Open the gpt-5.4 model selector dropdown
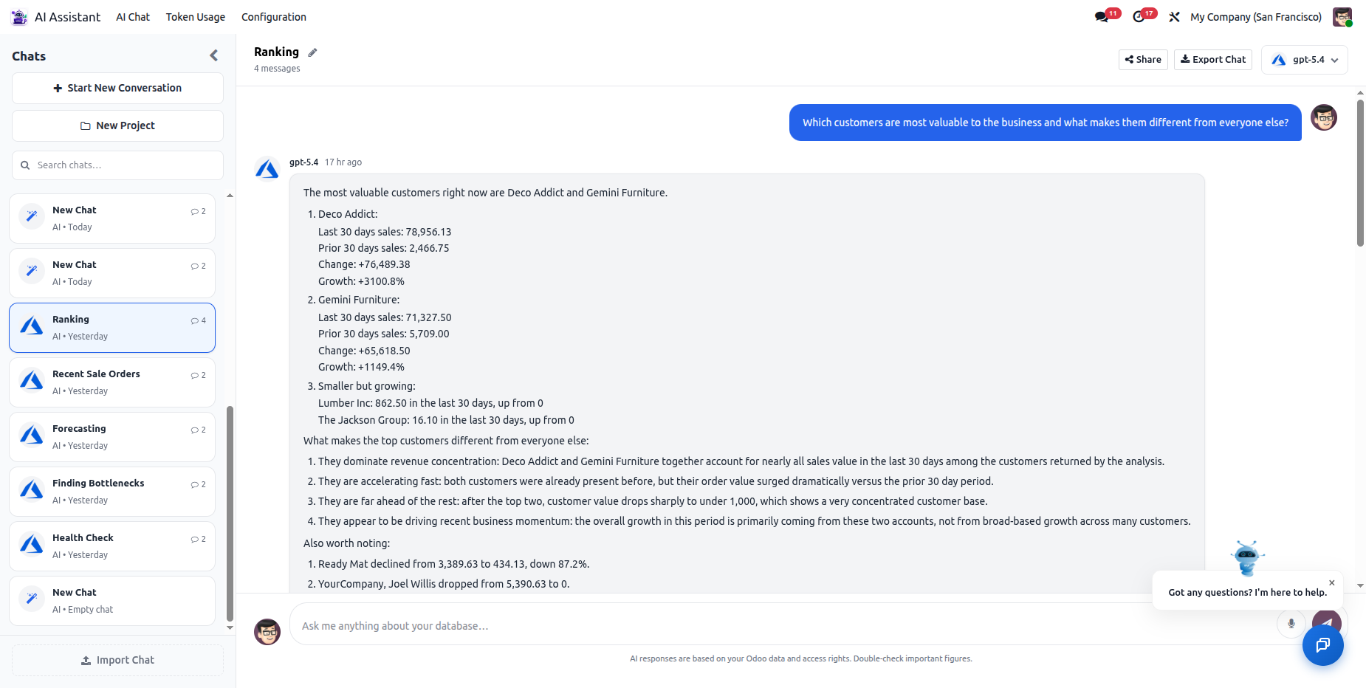This screenshot has width=1366, height=688. 1304,60
